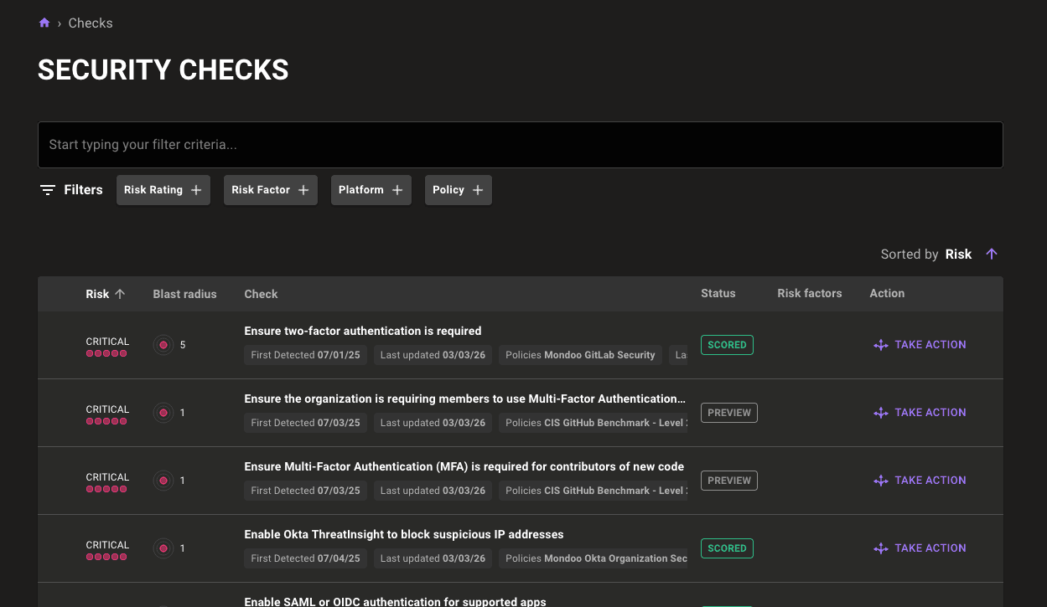Click the Mondoo GitLab Security policy tag

[580, 355]
